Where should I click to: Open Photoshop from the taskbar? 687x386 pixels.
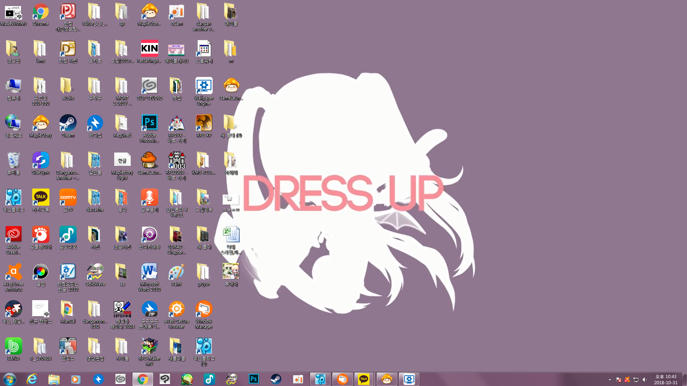(x=254, y=379)
